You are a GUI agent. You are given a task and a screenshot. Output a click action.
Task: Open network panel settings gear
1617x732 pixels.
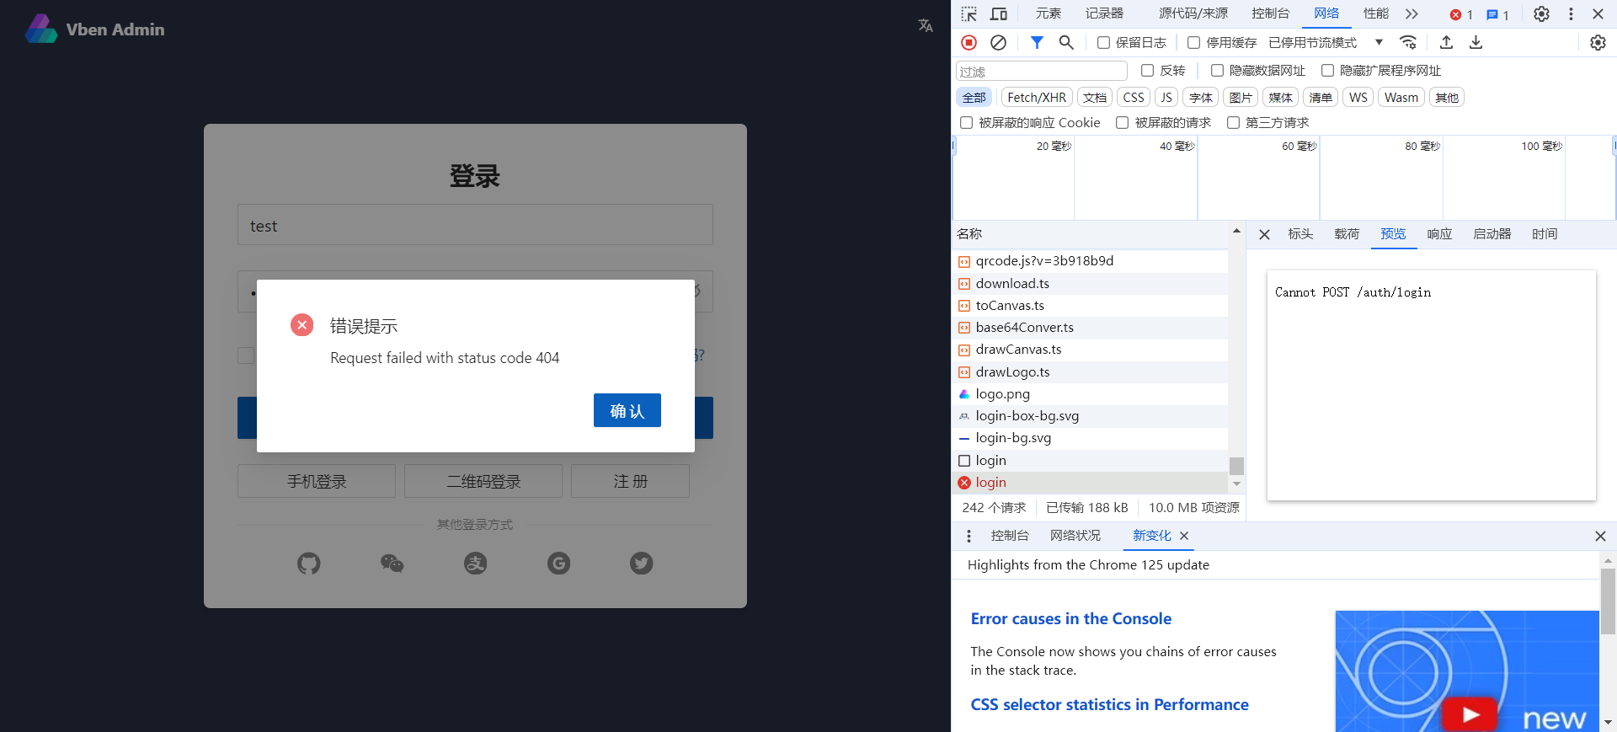click(1598, 42)
